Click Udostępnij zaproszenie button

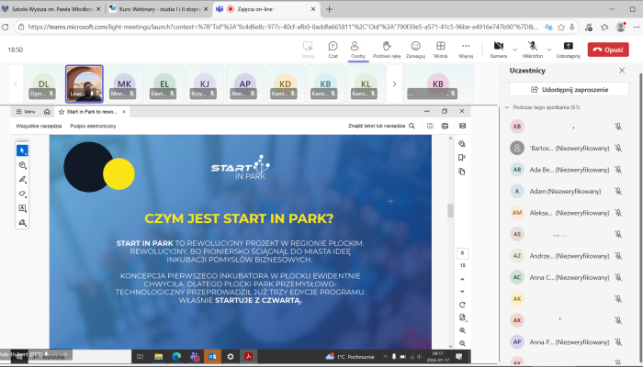(x=569, y=89)
